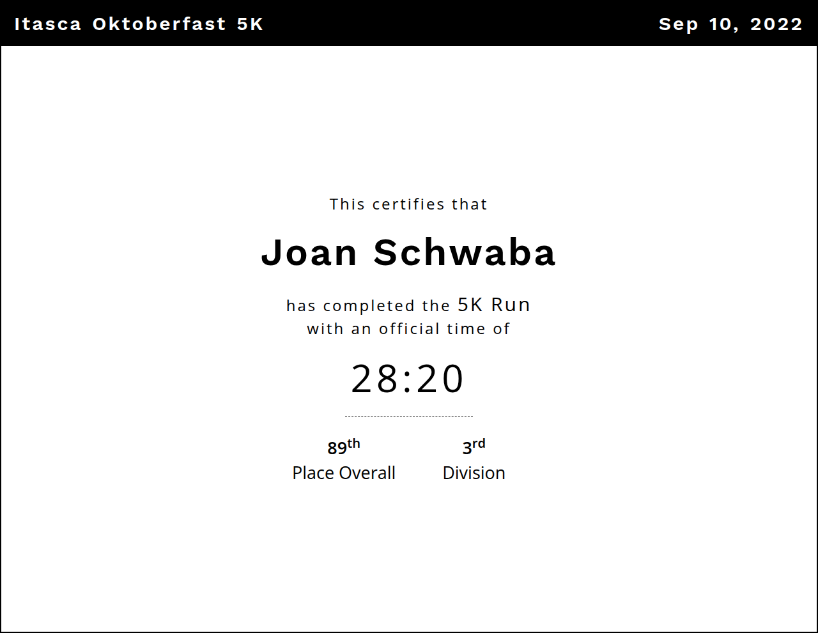Viewport: 818px width, 633px height.
Task: Click the year 2022 in the header
Action: [x=776, y=24]
